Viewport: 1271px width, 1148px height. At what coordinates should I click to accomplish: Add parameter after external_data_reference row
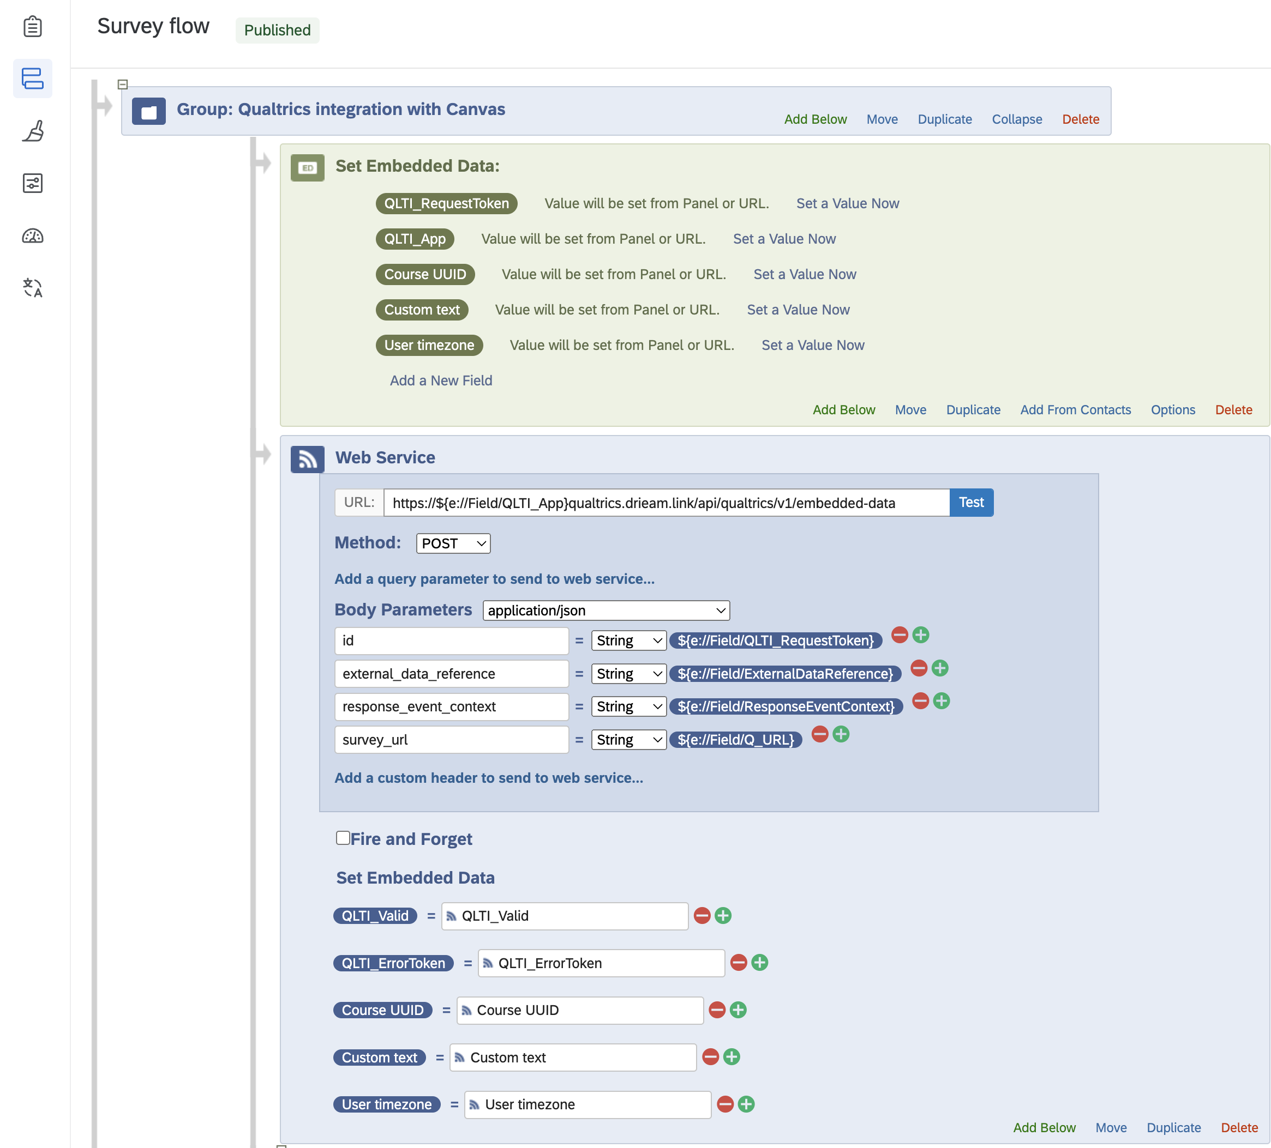pos(940,668)
